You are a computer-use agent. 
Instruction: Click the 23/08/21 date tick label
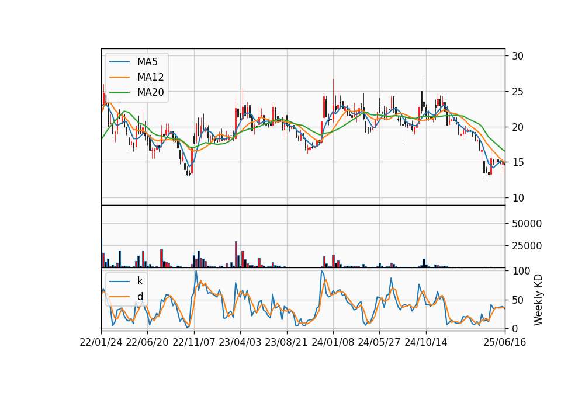point(286,342)
